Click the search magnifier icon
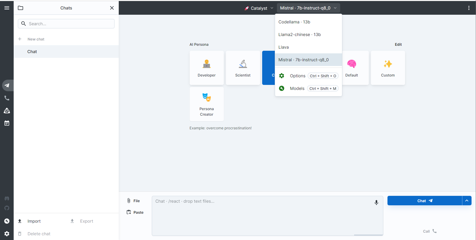The image size is (476, 240). (24, 24)
